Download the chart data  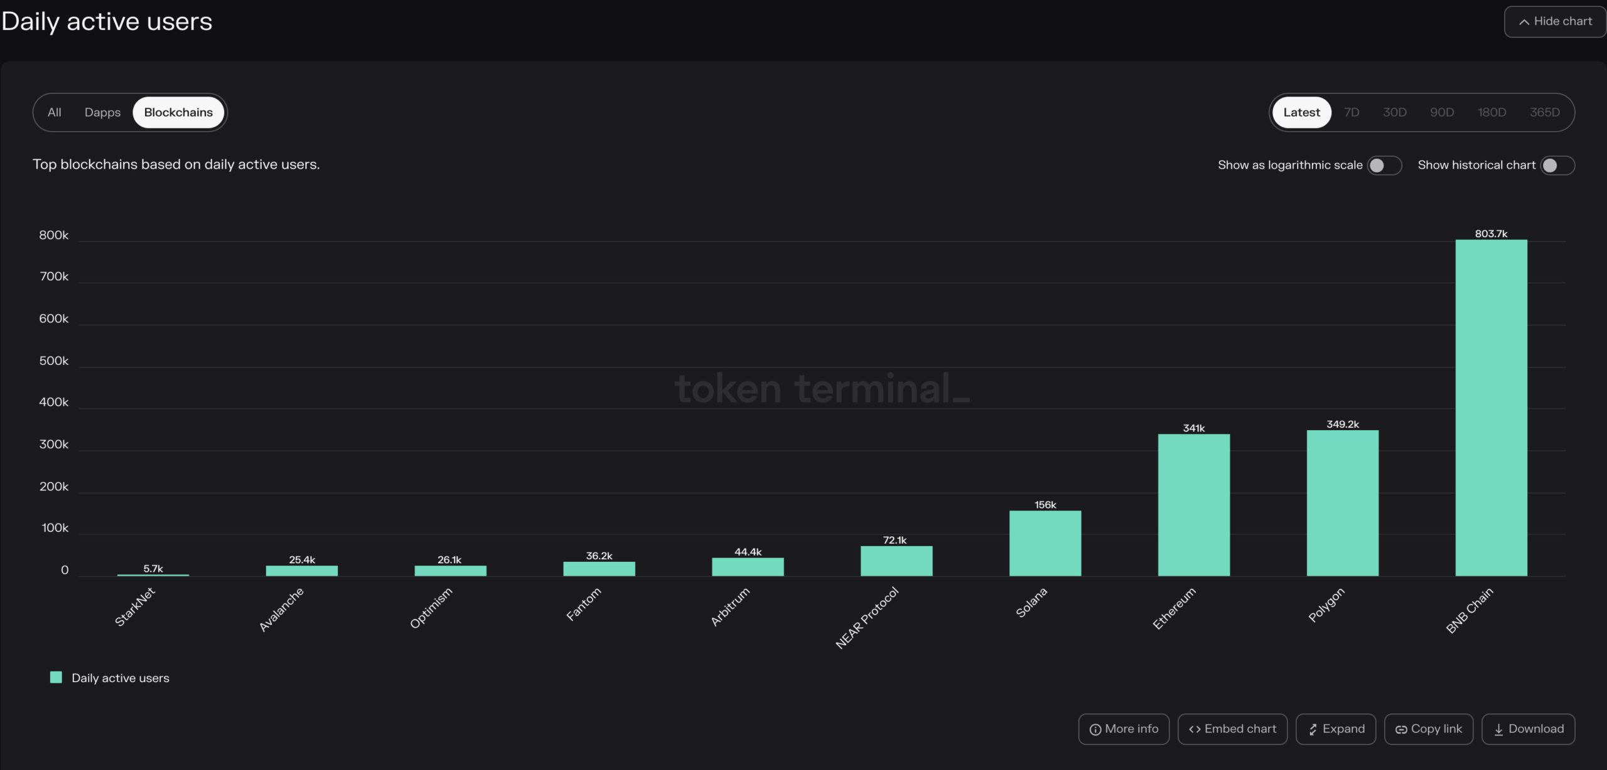[1528, 729]
